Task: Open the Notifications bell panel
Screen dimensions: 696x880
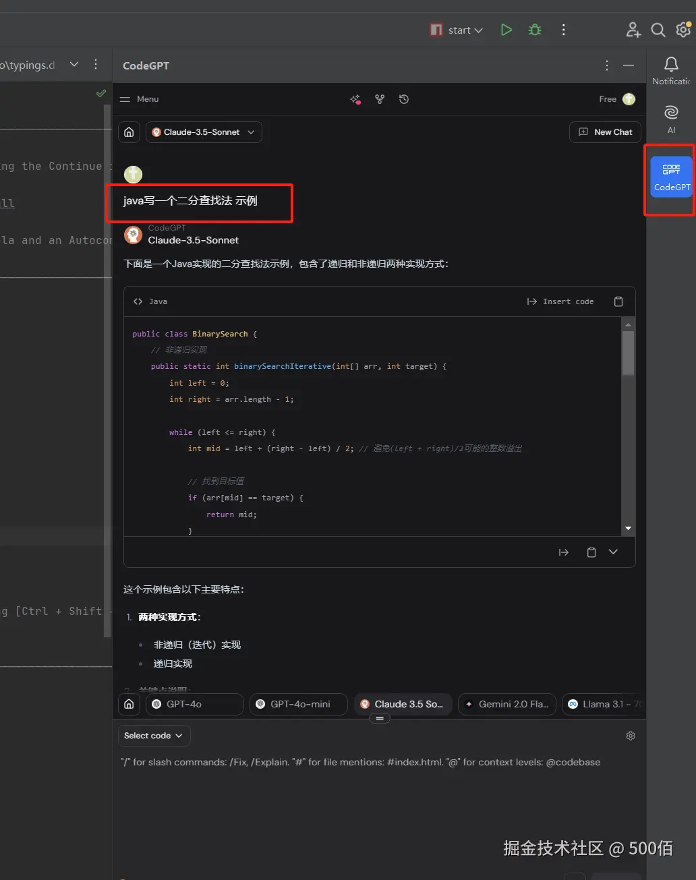Action: 671,70
